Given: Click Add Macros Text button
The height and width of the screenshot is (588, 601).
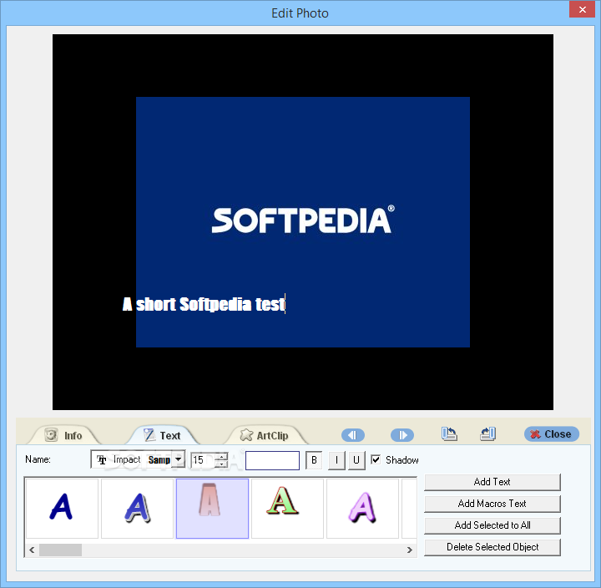Looking at the screenshot, I should point(492,504).
